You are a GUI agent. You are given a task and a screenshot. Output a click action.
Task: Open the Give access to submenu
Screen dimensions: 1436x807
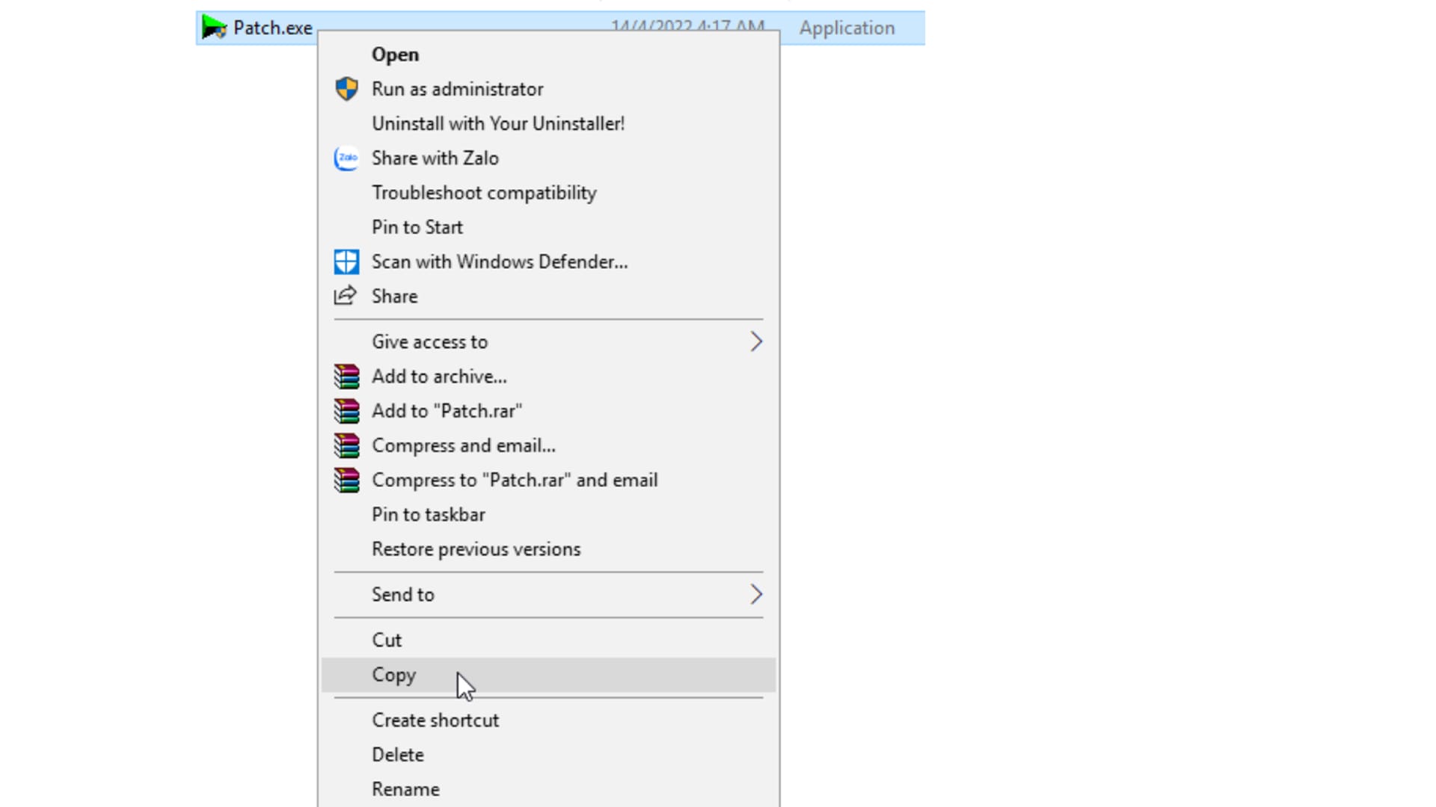tap(549, 341)
